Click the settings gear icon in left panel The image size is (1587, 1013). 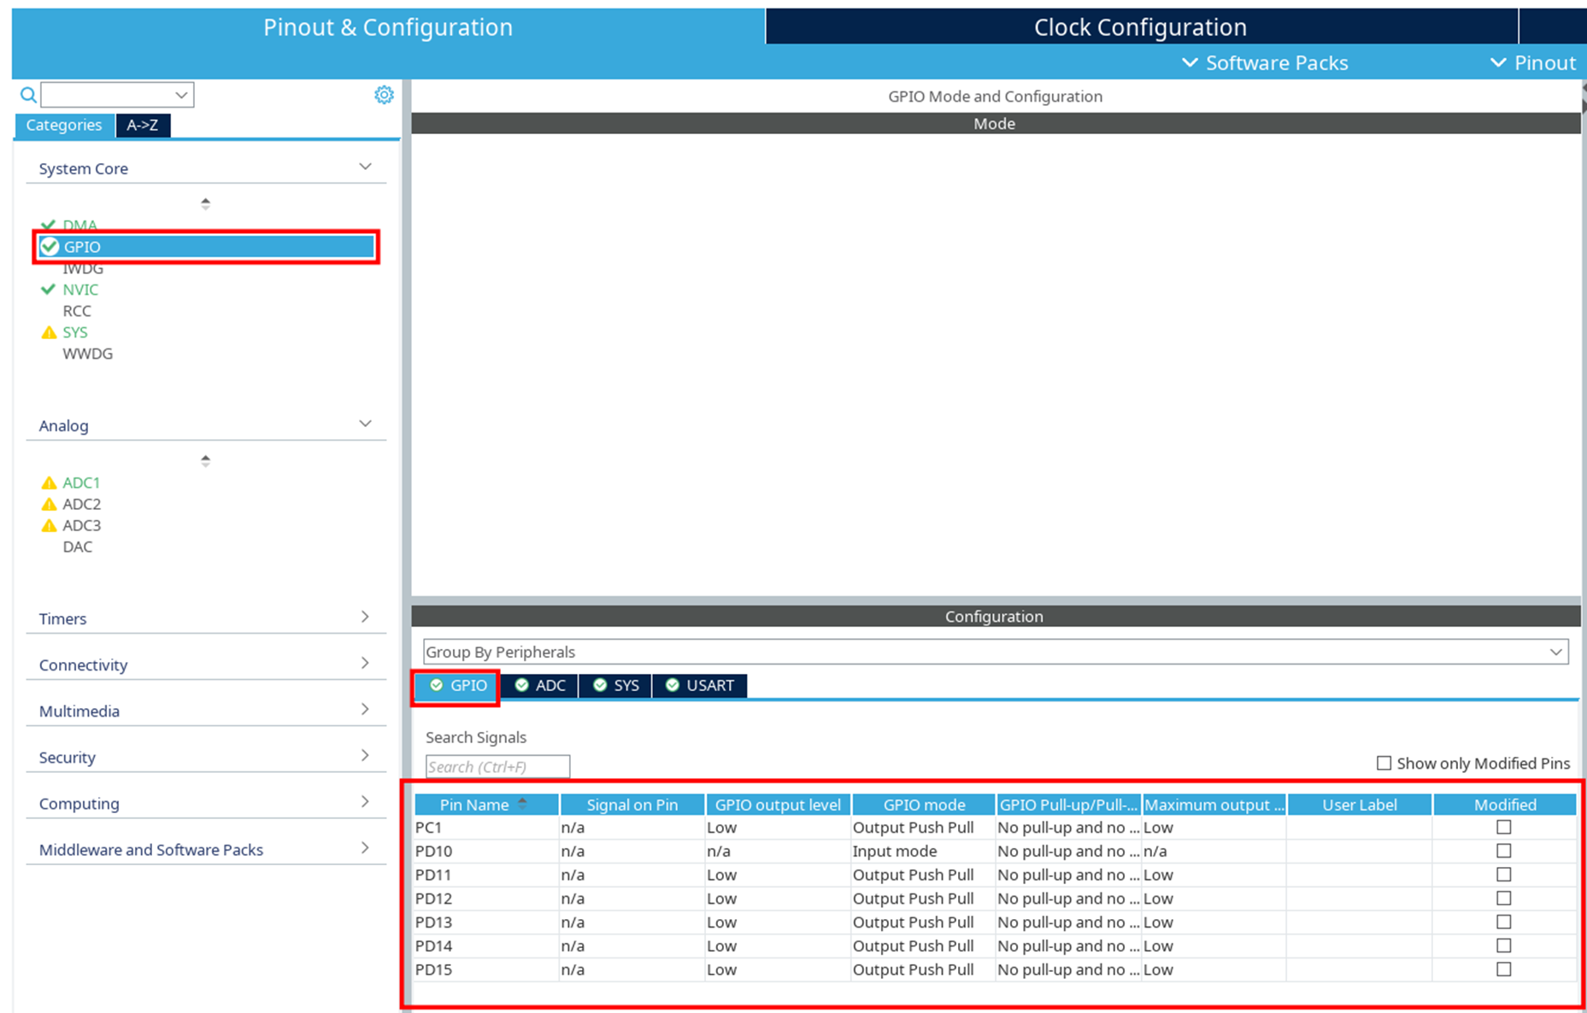(x=384, y=95)
